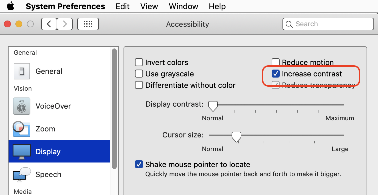
Task: Uncheck Increase contrast option
Action: [276, 74]
